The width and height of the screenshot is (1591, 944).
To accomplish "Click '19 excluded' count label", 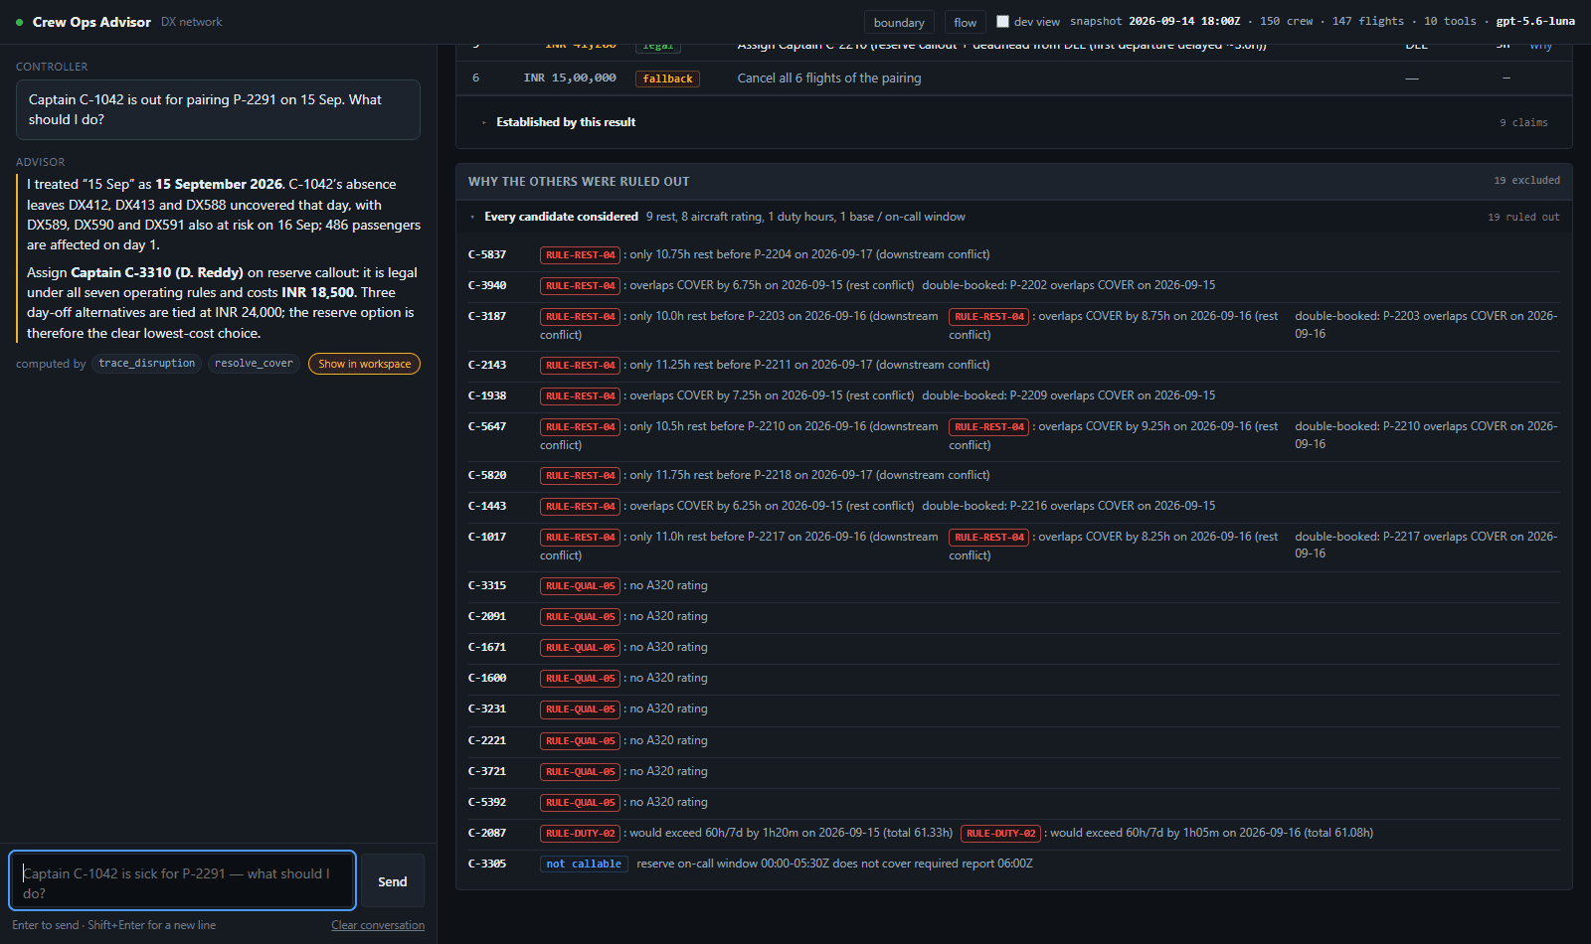I will [1526, 181].
